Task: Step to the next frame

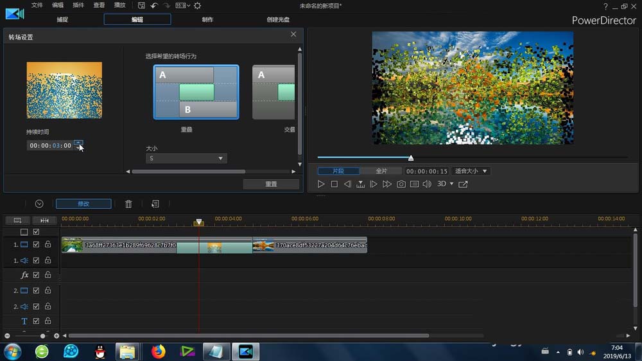Action: tap(374, 184)
